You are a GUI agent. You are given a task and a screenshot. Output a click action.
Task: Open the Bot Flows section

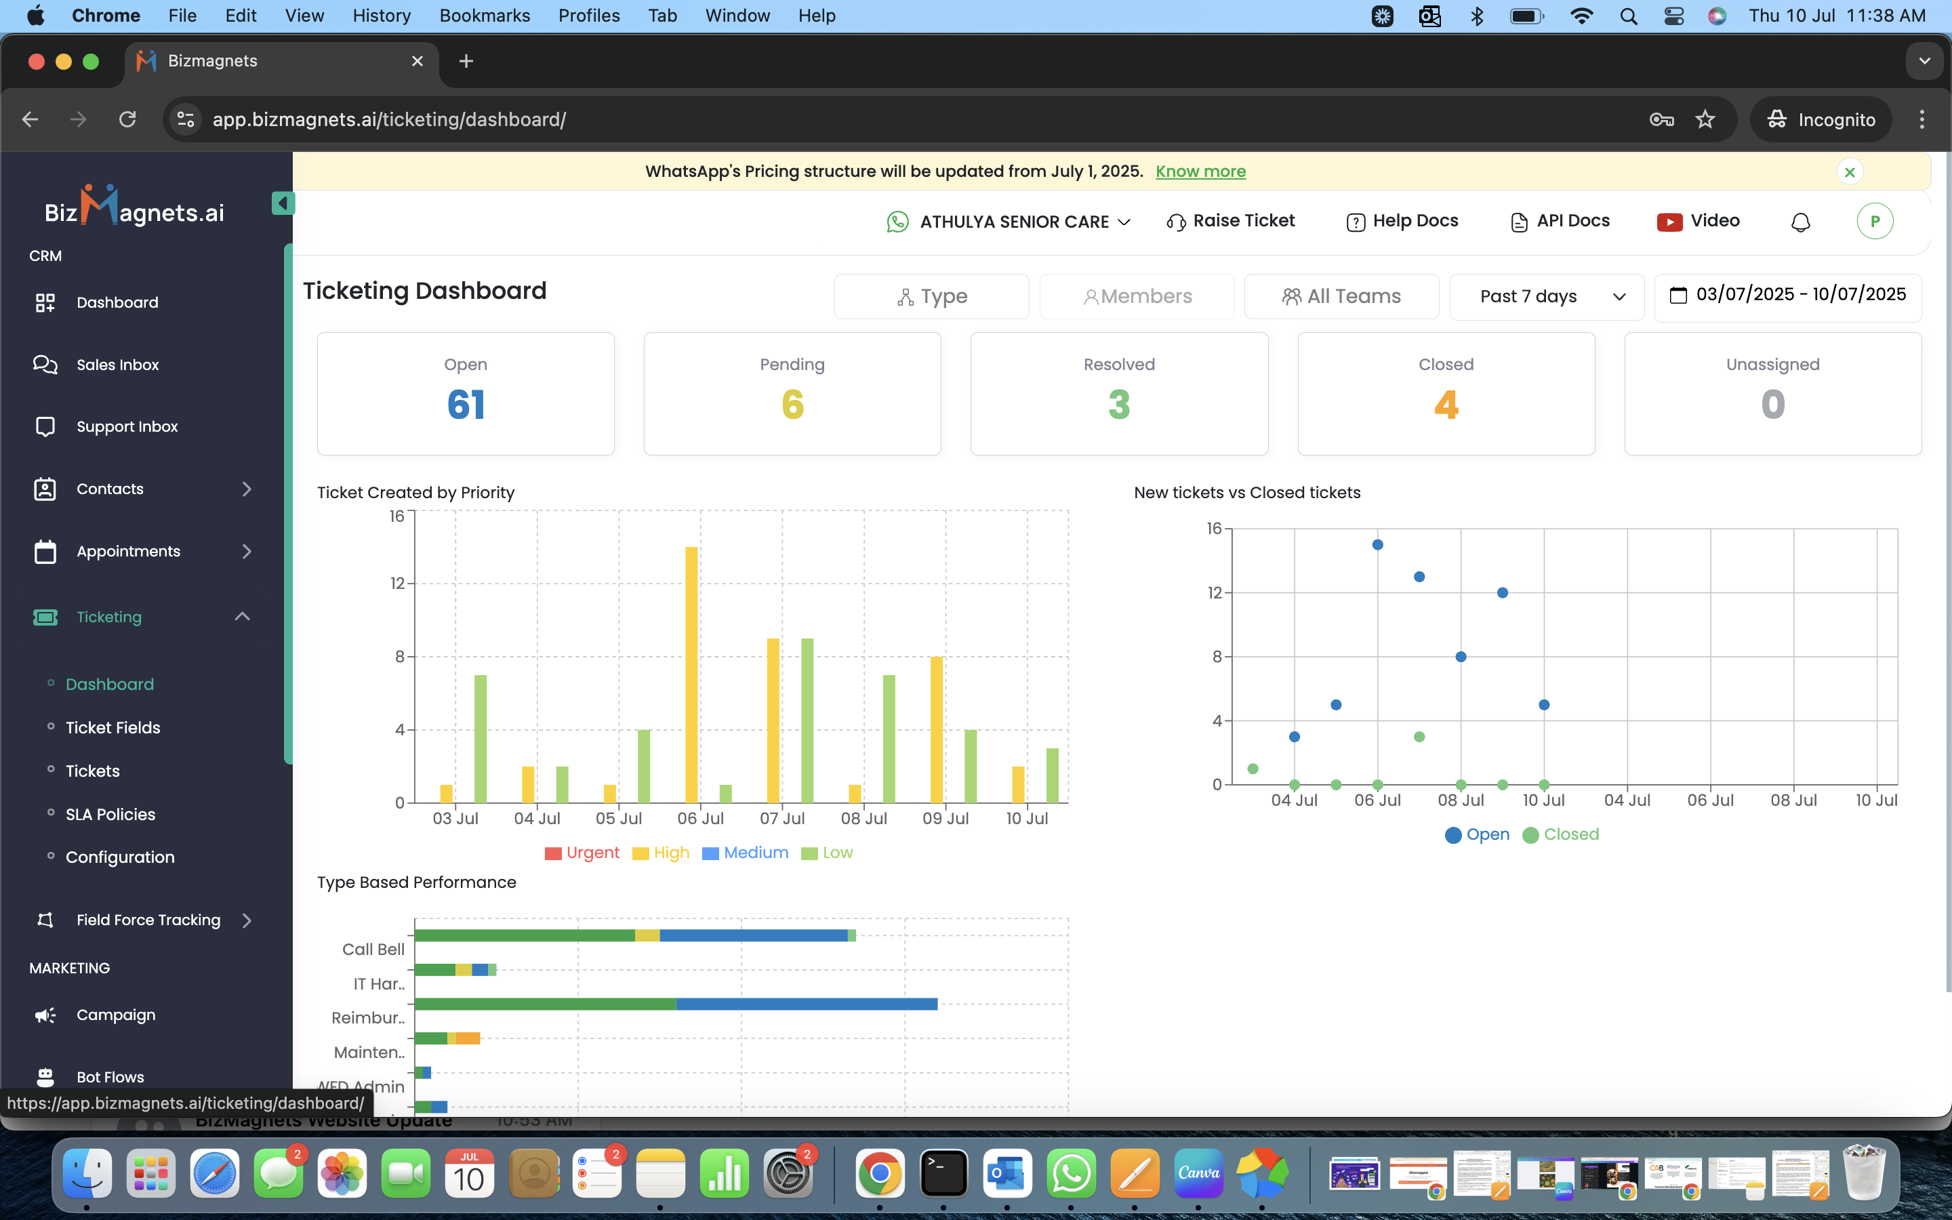pyautogui.click(x=109, y=1076)
